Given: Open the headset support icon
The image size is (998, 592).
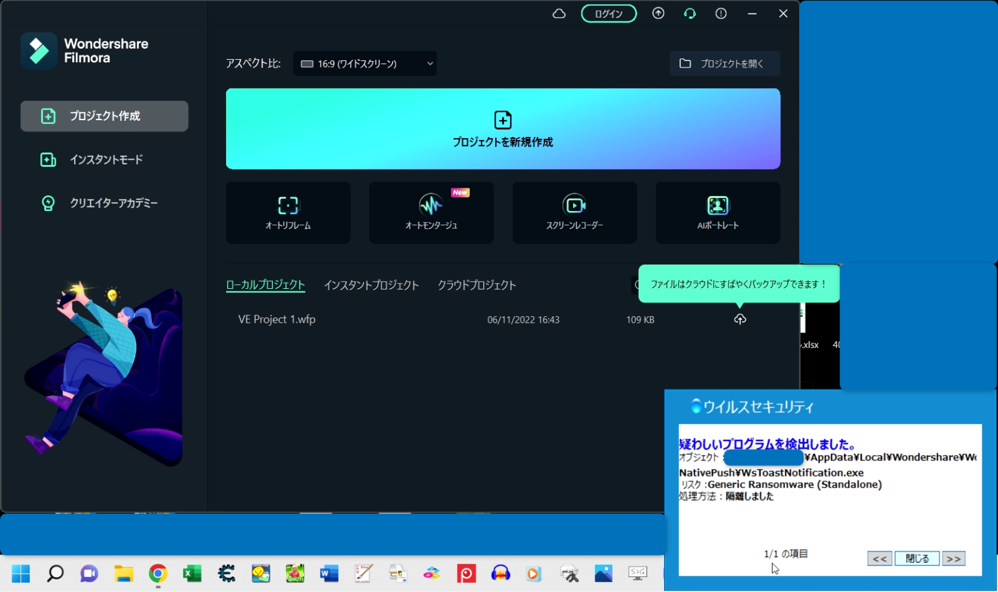Looking at the screenshot, I should point(689,14).
